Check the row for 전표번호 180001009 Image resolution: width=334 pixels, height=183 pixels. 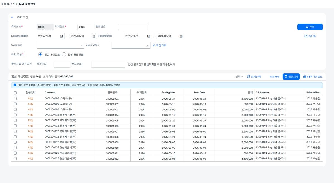(x=15, y=142)
